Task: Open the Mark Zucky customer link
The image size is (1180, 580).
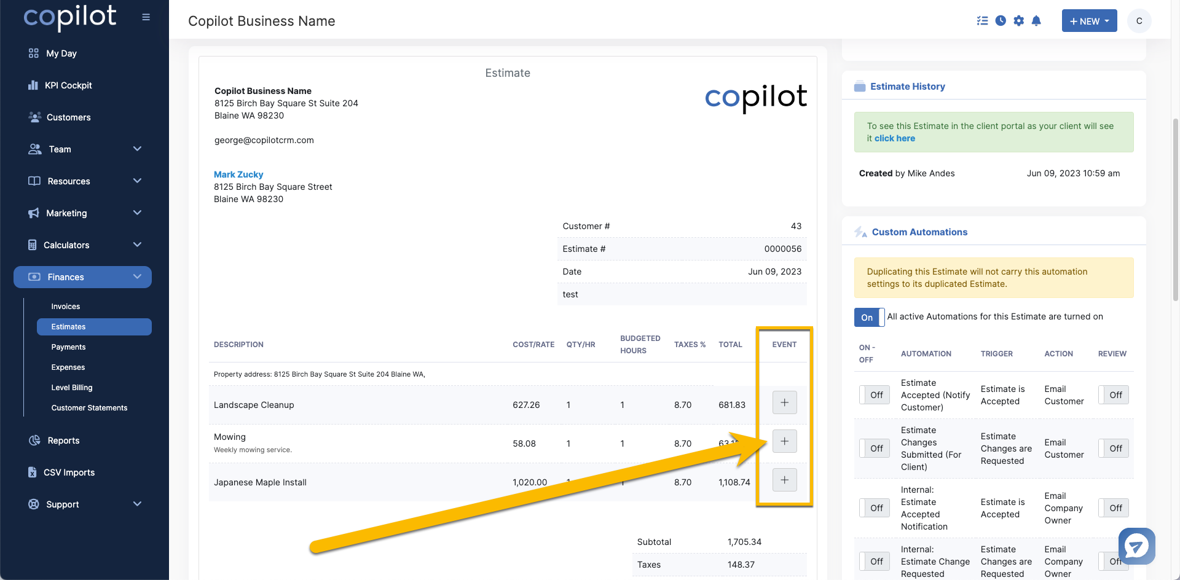Action: coord(238,174)
